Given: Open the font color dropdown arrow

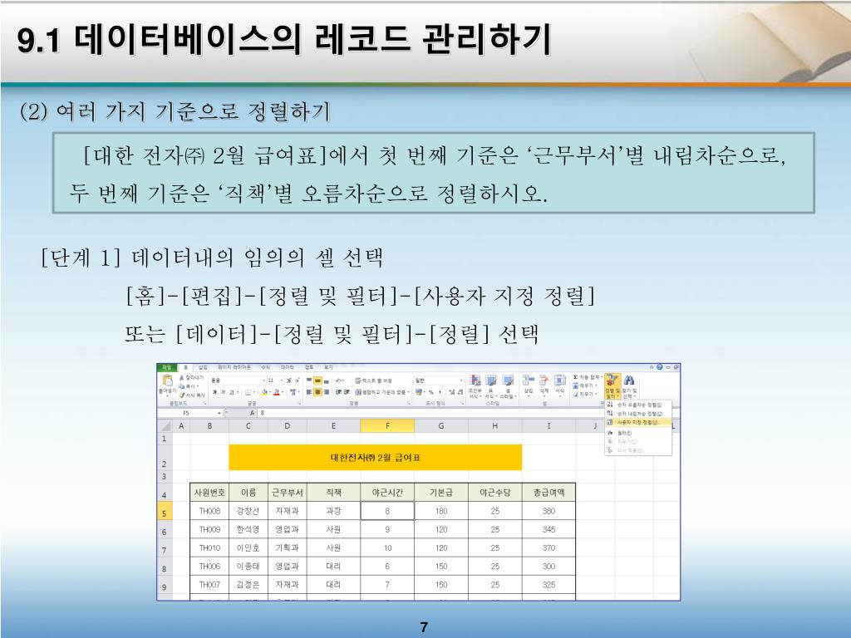Looking at the screenshot, I should [283, 392].
